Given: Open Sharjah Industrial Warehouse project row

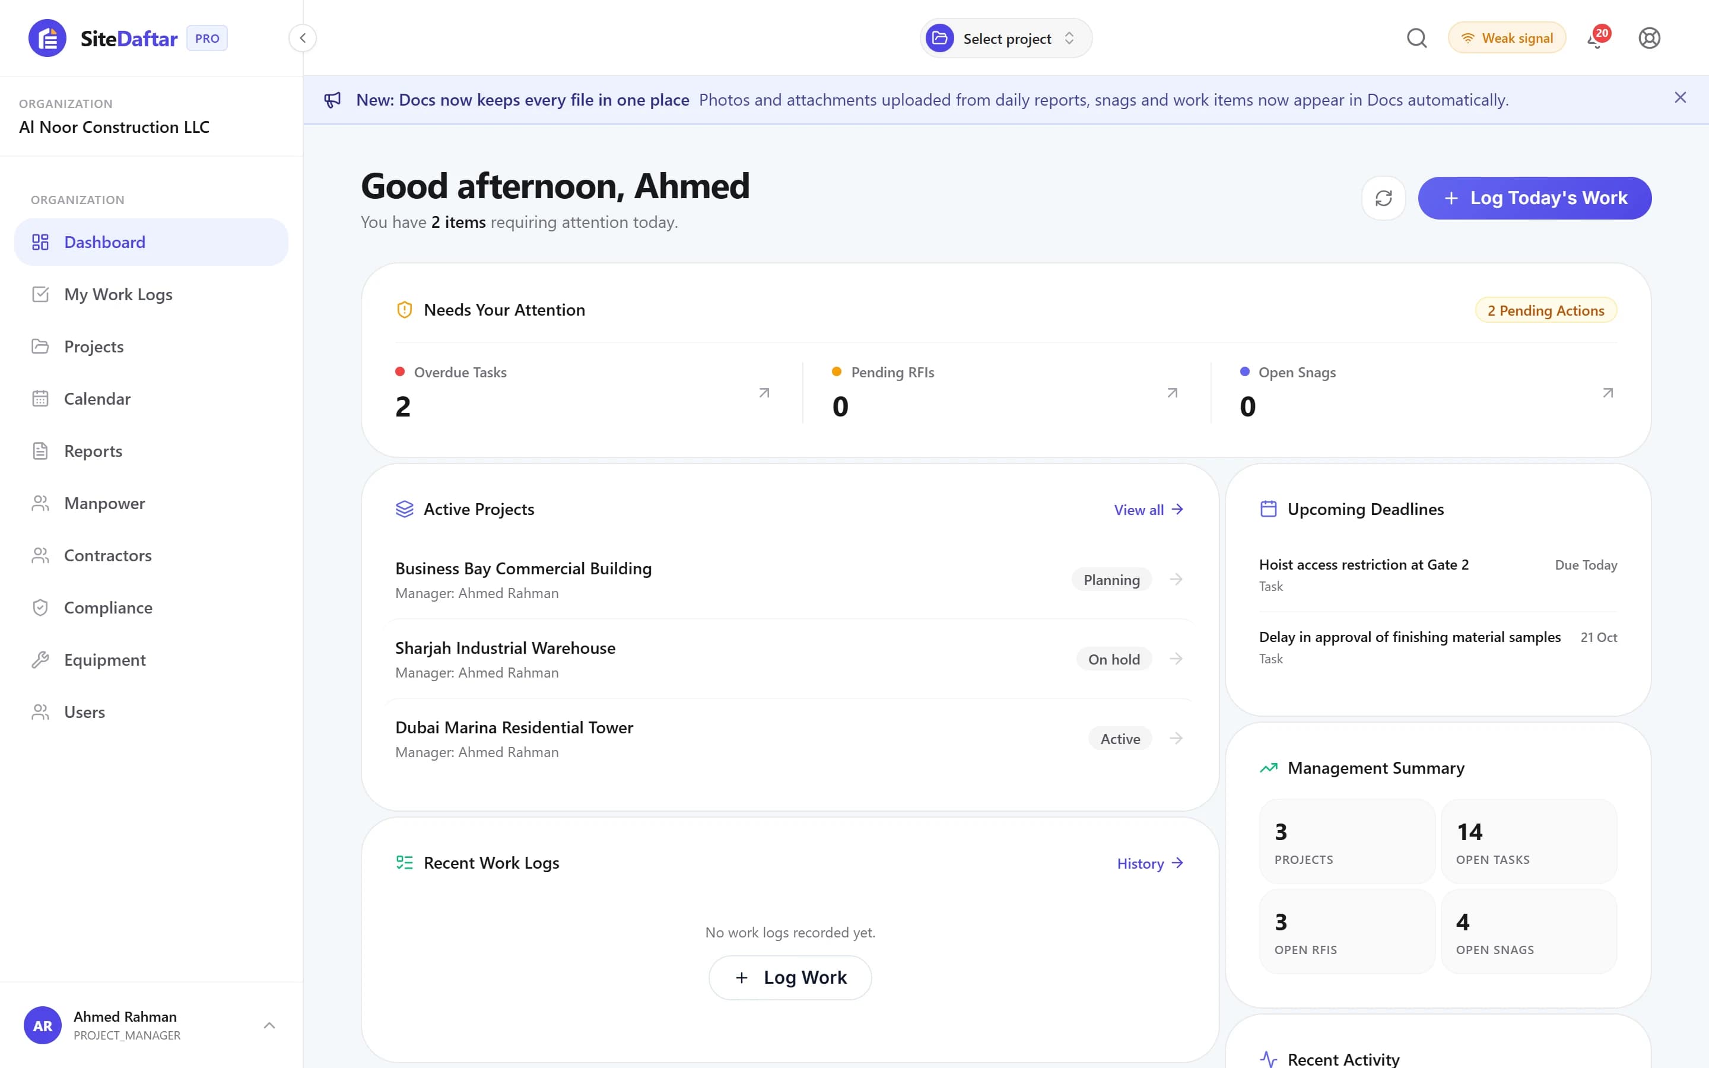Looking at the screenshot, I should click(x=790, y=659).
